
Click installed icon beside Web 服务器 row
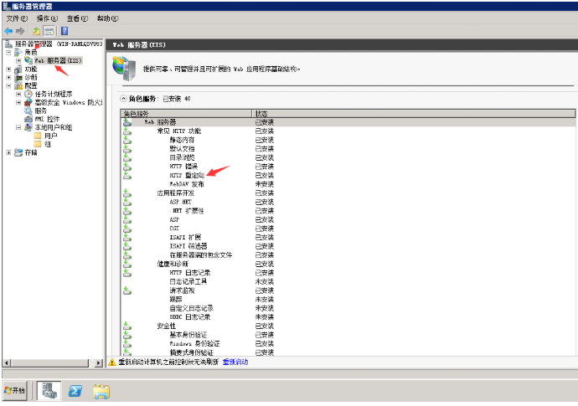pos(127,122)
